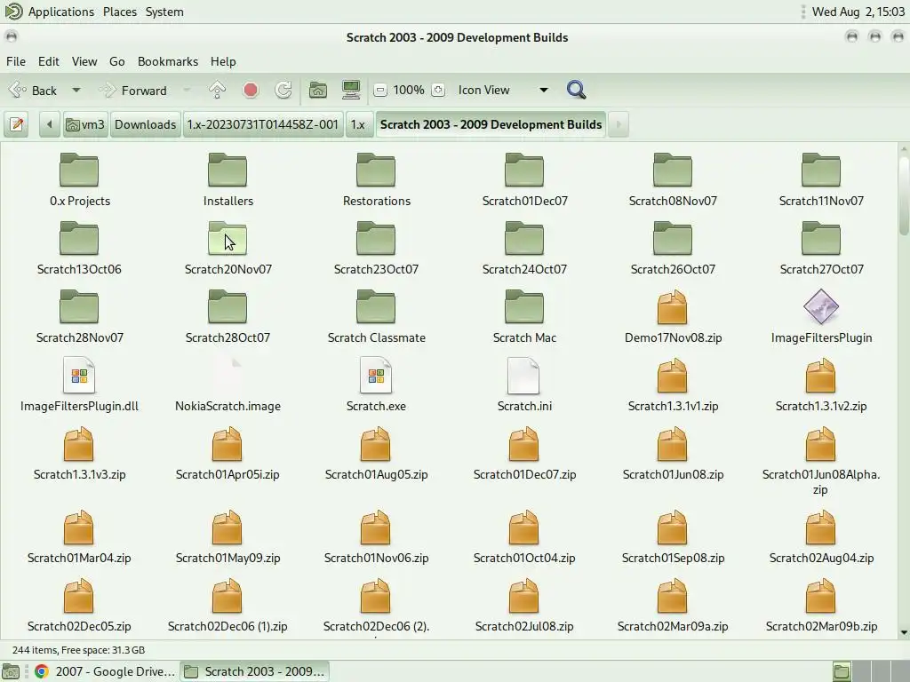Open the Places menu in top panel
Viewport: 910px width, 682px height.
[120, 12]
